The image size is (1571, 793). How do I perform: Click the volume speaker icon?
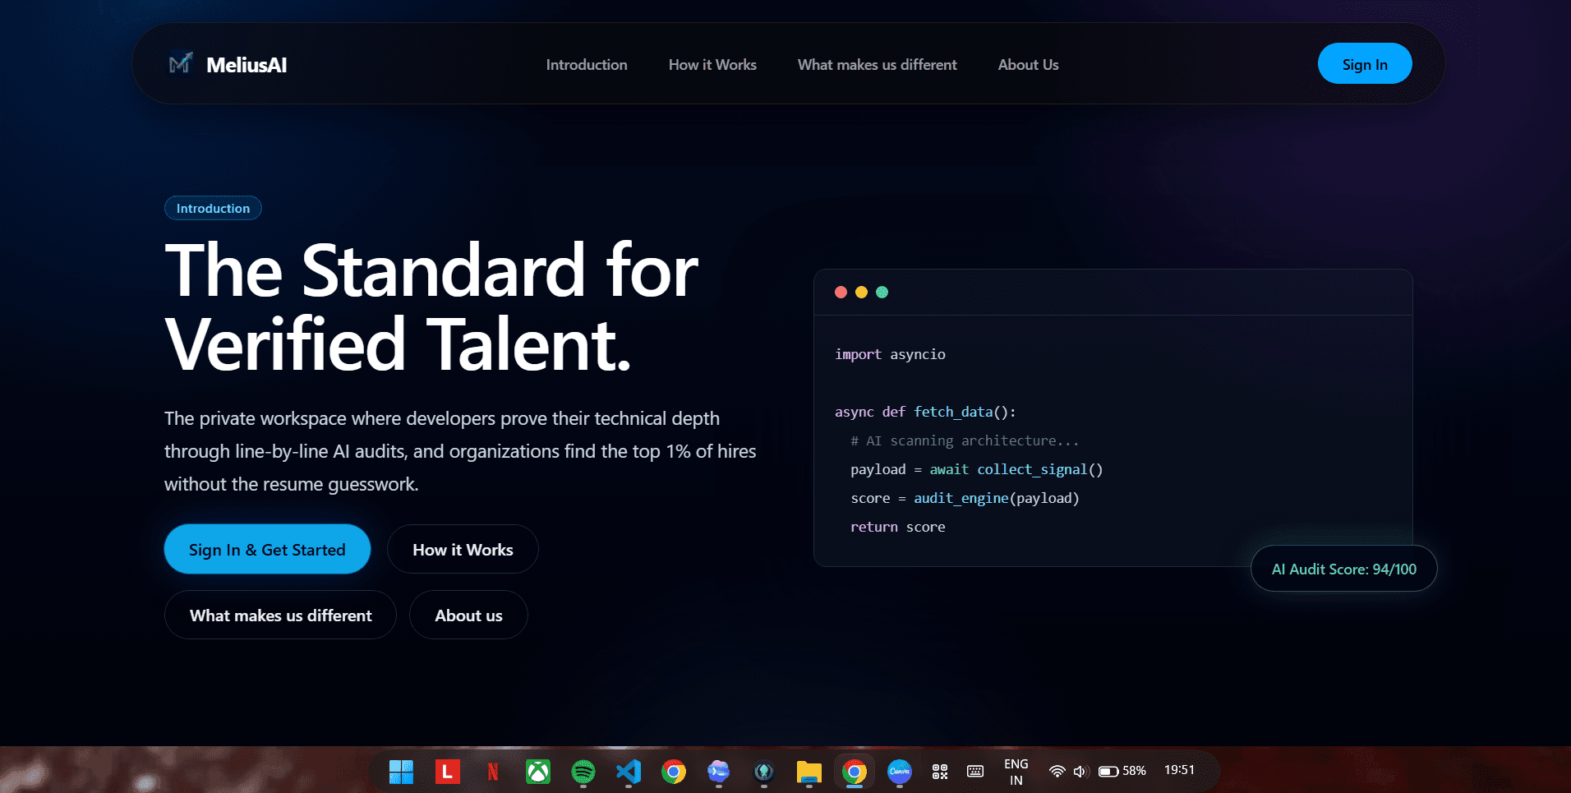(x=1080, y=771)
